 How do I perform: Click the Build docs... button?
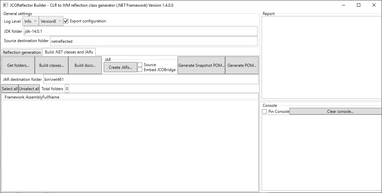coord(85,65)
